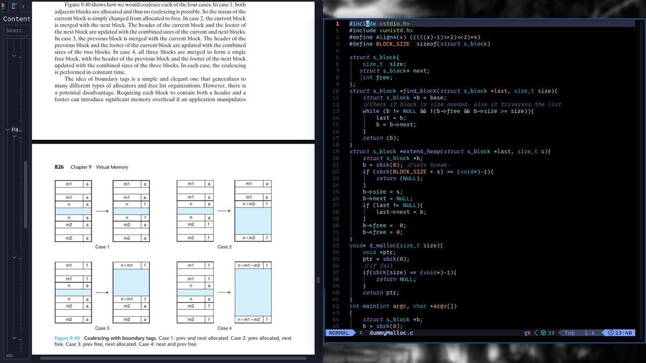The image size is (646, 363).
Task: Click 'struct s_block{' declaration line
Action: [374, 57]
